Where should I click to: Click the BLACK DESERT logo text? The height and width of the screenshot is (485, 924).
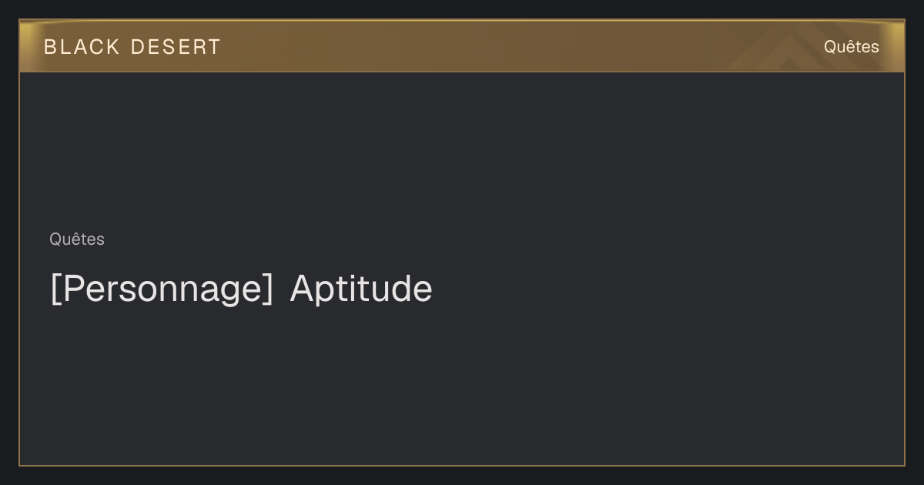(132, 47)
